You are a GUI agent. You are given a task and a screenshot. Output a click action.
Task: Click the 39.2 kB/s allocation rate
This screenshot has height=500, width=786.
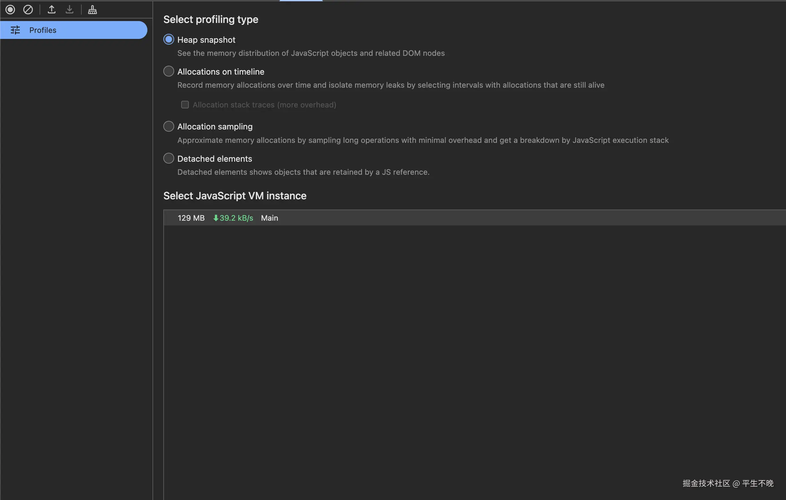pyautogui.click(x=236, y=218)
